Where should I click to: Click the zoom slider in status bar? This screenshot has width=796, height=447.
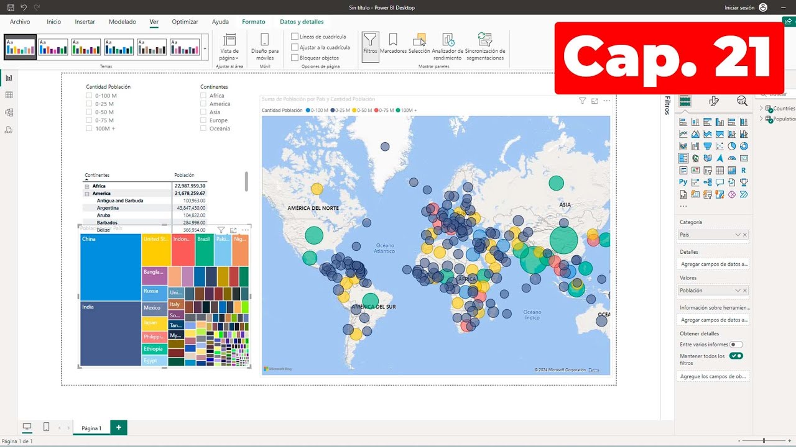[x=764, y=441]
